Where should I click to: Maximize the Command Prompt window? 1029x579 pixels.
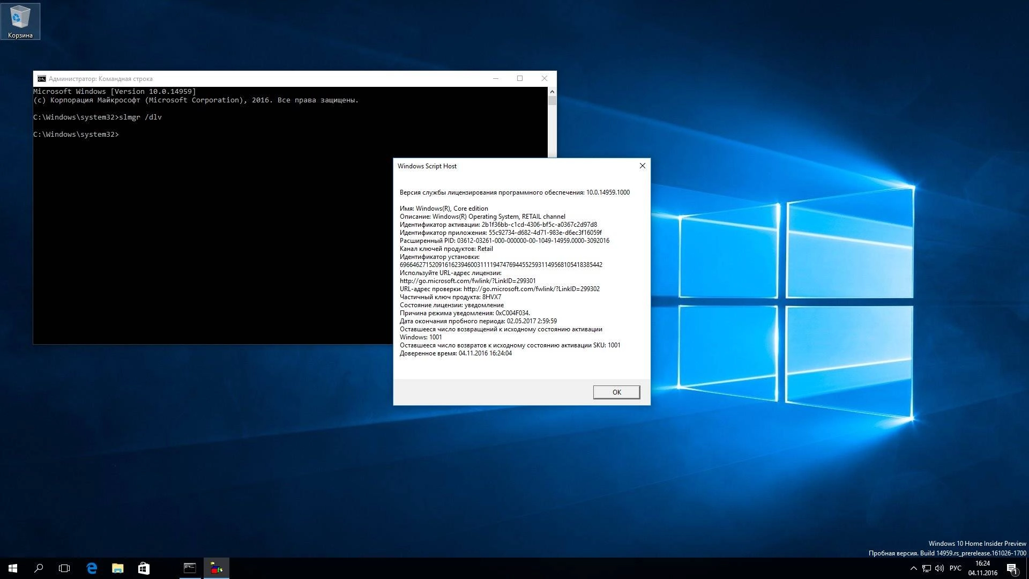[x=520, y=78]
